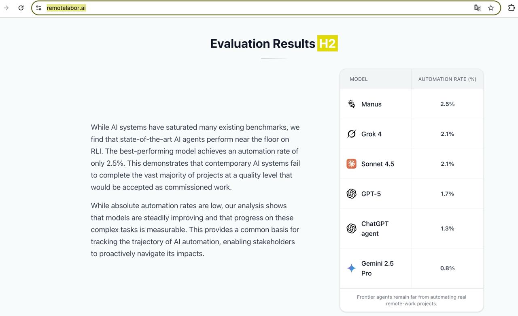Select the Manus 2.5% automation rate cell
The width and height of the screenshot is (518, 316).
[447, 104]
